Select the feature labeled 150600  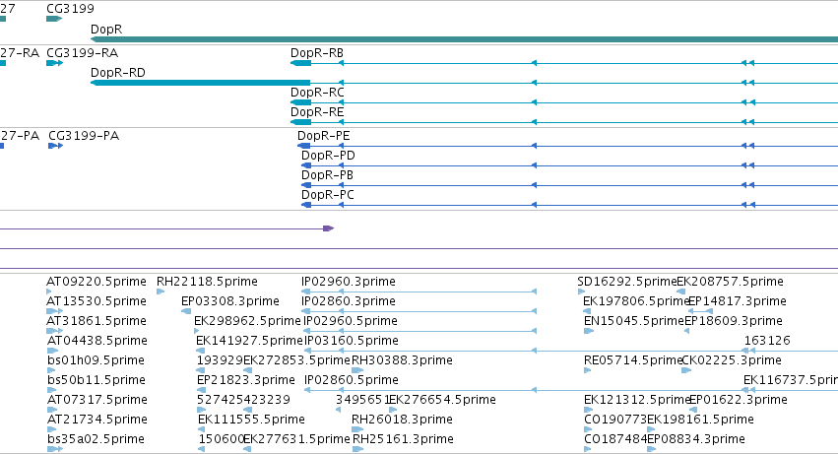point(221,439)
